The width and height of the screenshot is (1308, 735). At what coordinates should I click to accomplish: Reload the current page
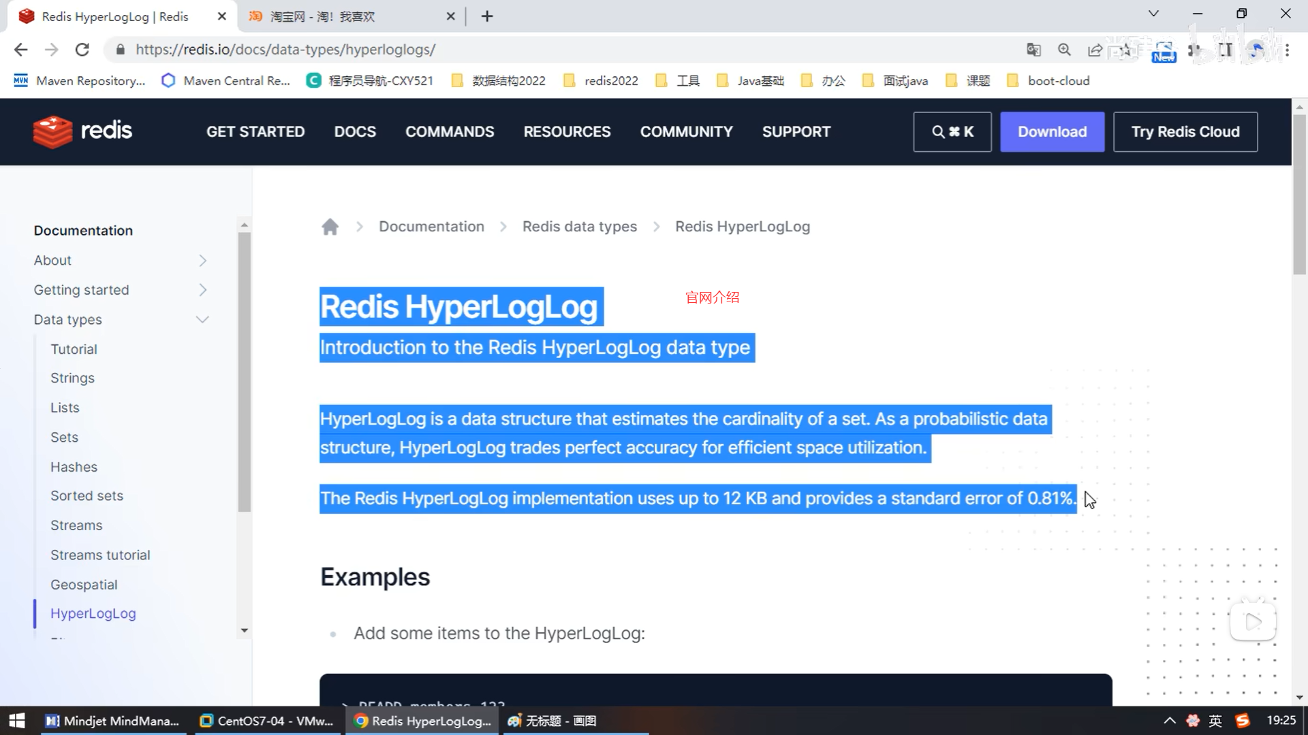[x=82, y=50]
